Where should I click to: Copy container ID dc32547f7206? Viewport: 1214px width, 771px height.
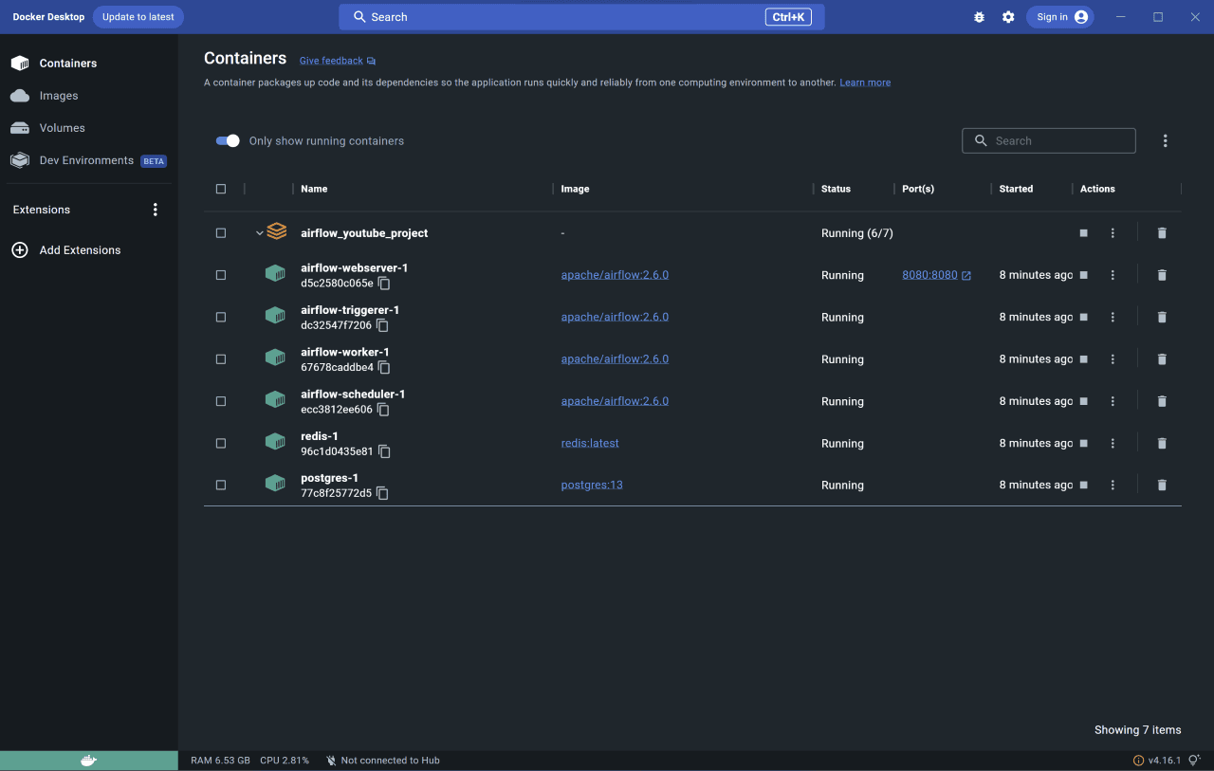382,325
